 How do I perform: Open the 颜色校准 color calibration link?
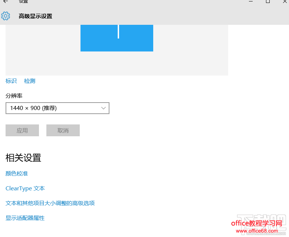(17, 174)
